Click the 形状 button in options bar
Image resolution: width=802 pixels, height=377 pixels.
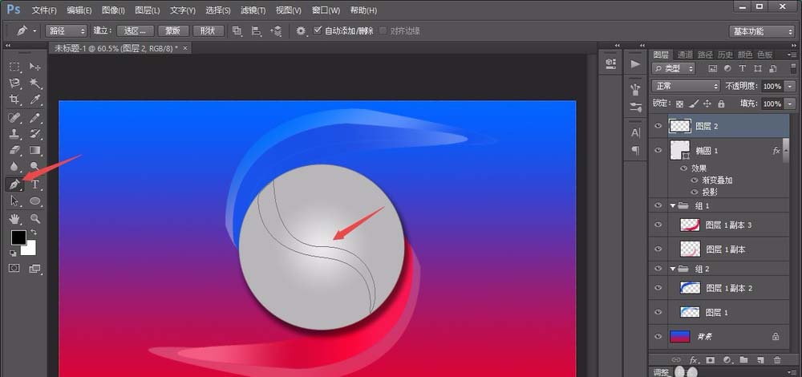click(209, 30)
